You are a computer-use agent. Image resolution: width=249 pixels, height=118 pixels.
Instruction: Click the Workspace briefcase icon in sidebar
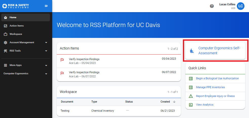pos(6,34)
